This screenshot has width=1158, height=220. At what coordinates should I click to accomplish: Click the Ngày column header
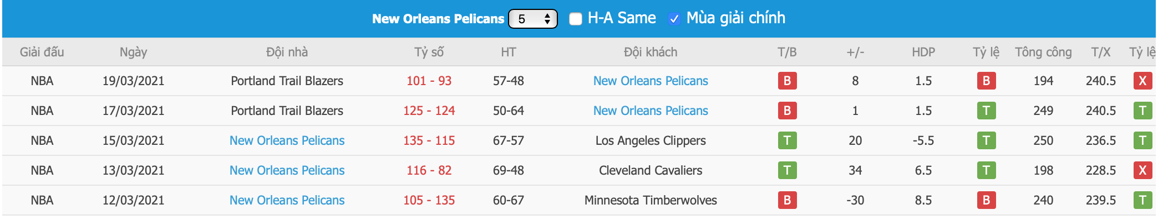coord(133,52)
